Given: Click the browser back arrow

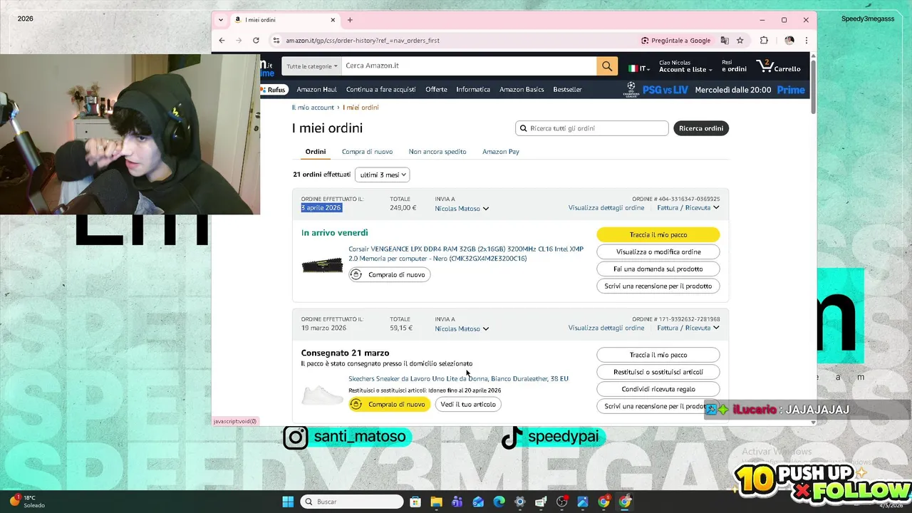Looking at the screenshot, I should [222, 41].
